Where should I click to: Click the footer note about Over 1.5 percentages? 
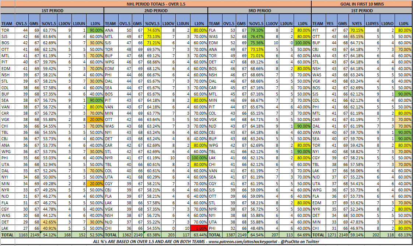206,241
